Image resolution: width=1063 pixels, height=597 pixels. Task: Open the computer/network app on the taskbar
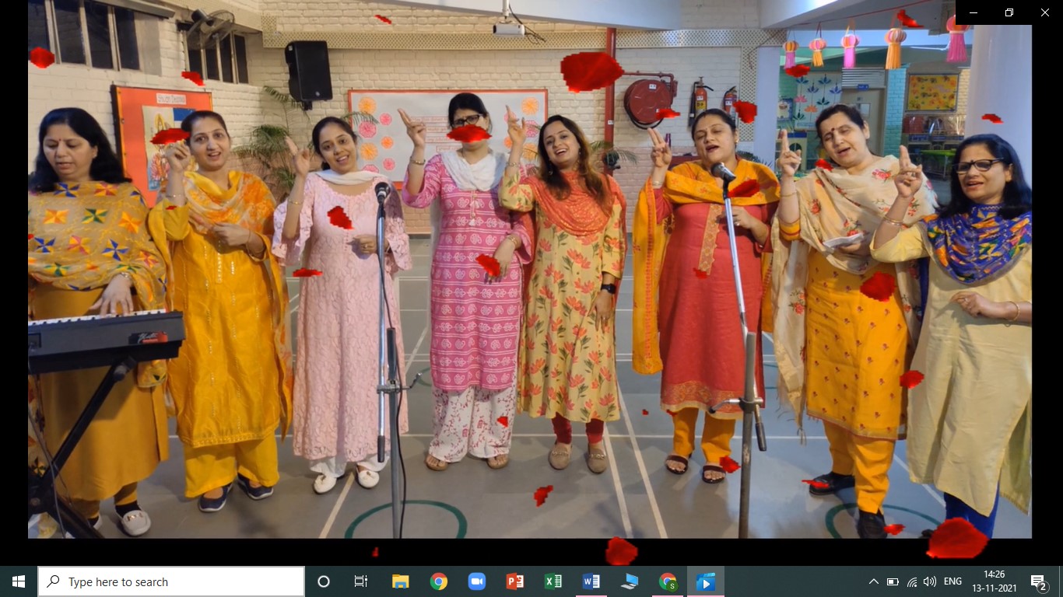pos(630,581)
